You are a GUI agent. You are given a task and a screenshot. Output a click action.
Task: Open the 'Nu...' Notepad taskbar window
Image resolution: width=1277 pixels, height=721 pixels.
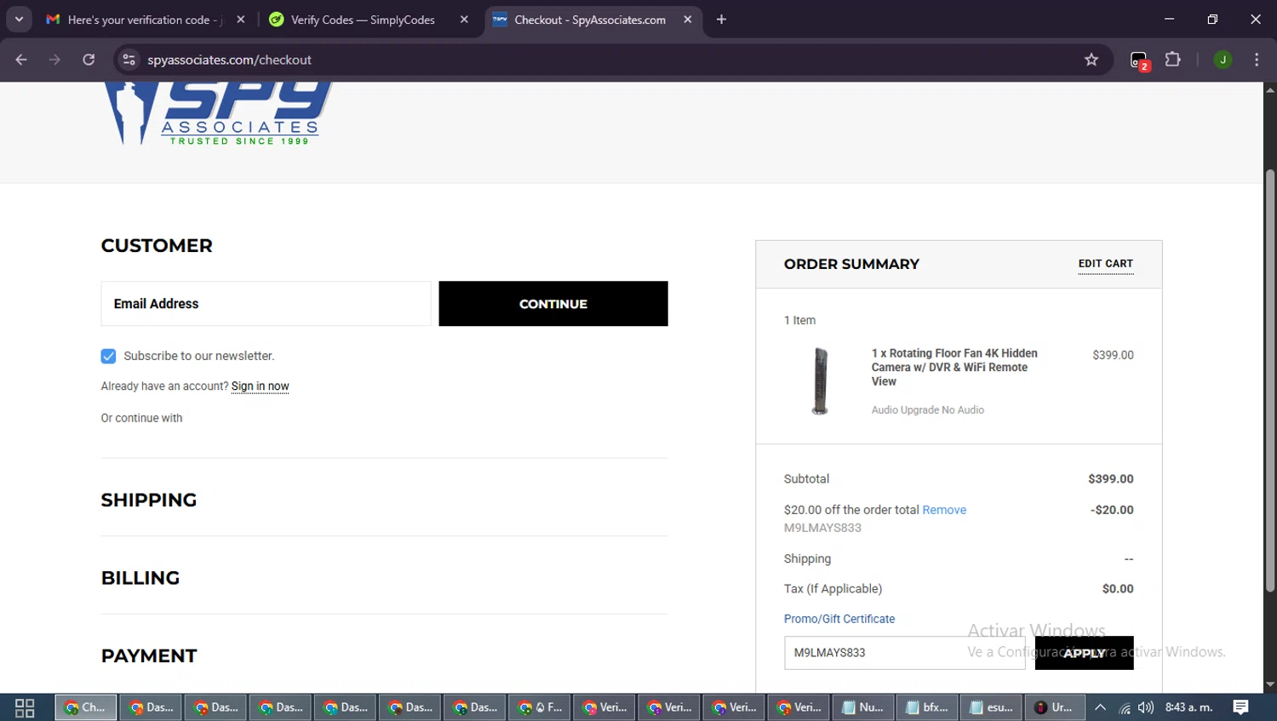coord(862,707)
